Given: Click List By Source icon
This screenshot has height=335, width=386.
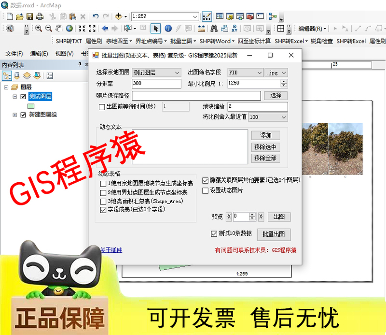Looking at the screenshot, I should [x=17, y=76].
